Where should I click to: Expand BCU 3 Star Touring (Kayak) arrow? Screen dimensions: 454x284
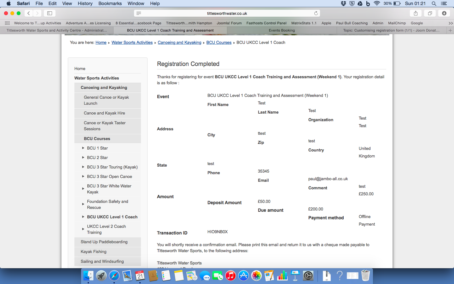[83, 167]
